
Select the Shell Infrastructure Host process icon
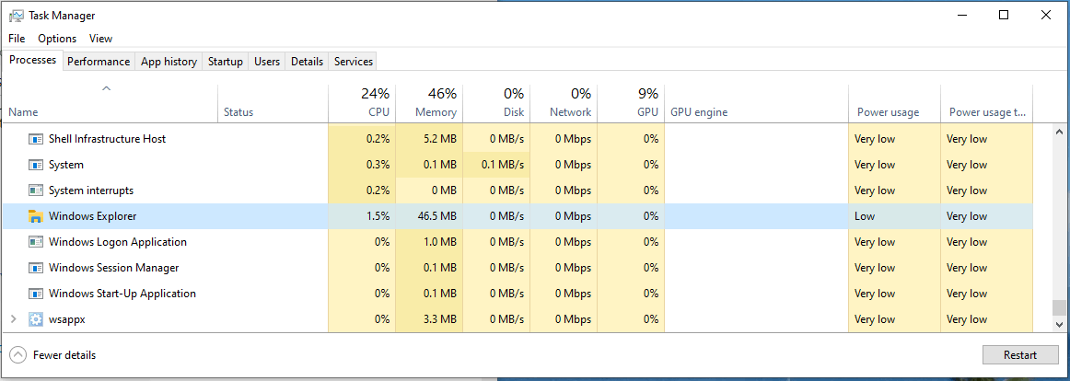(36, 139)
